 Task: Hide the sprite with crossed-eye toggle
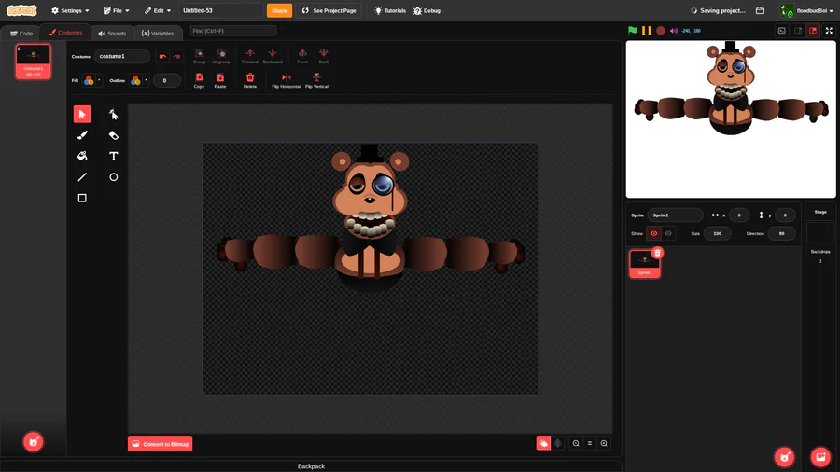668,233
